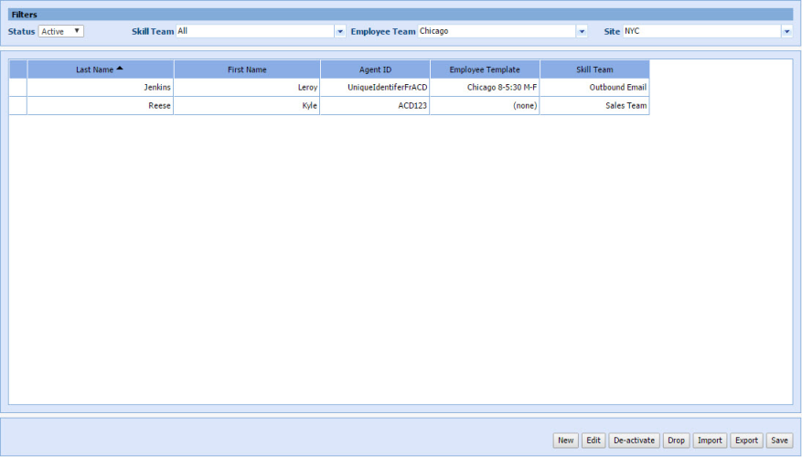Screen dimensions: 802x457
Task: Click the Import button
Action: coord(710,441)
